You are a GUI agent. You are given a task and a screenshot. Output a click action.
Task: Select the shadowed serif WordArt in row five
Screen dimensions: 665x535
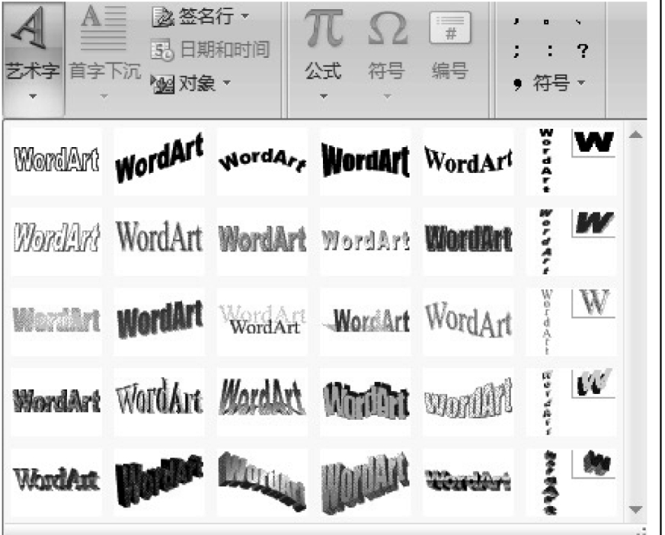[56, 482]
